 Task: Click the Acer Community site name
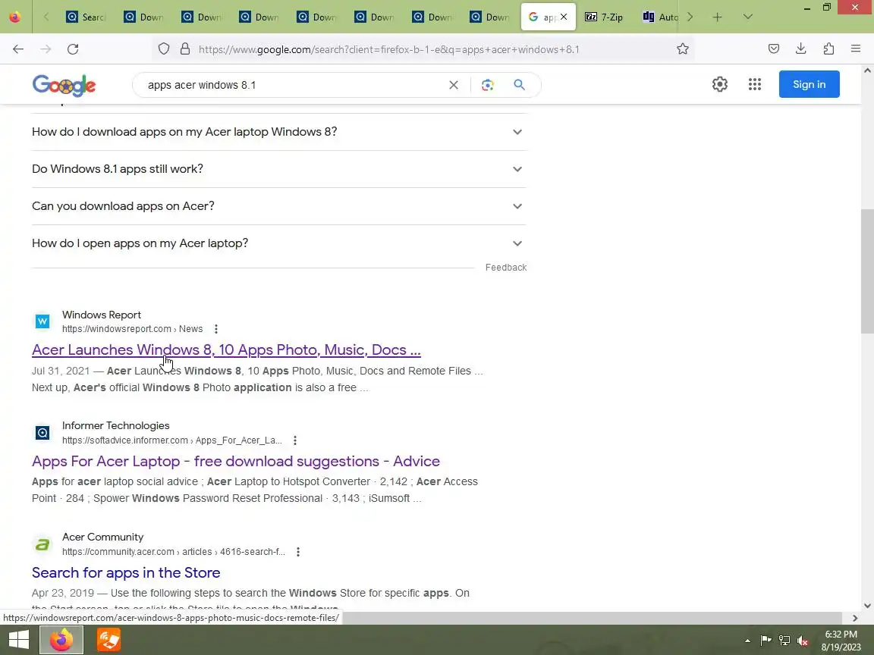tap(102, 537)
